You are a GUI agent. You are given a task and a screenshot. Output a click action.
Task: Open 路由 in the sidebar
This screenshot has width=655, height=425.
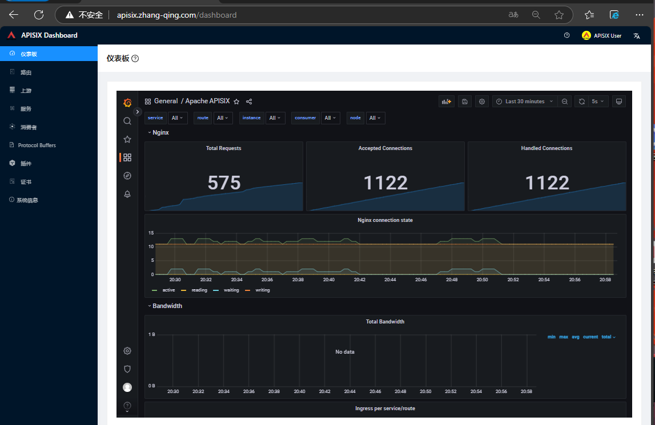(49, 72)
